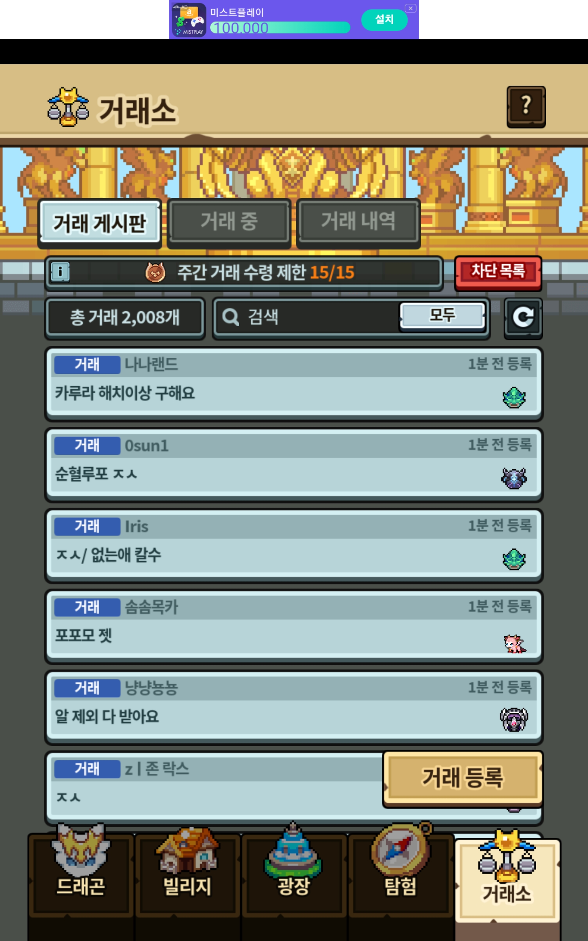Open the 모두 filter dropdown
The image size is (588, 941).
(442, 315)
